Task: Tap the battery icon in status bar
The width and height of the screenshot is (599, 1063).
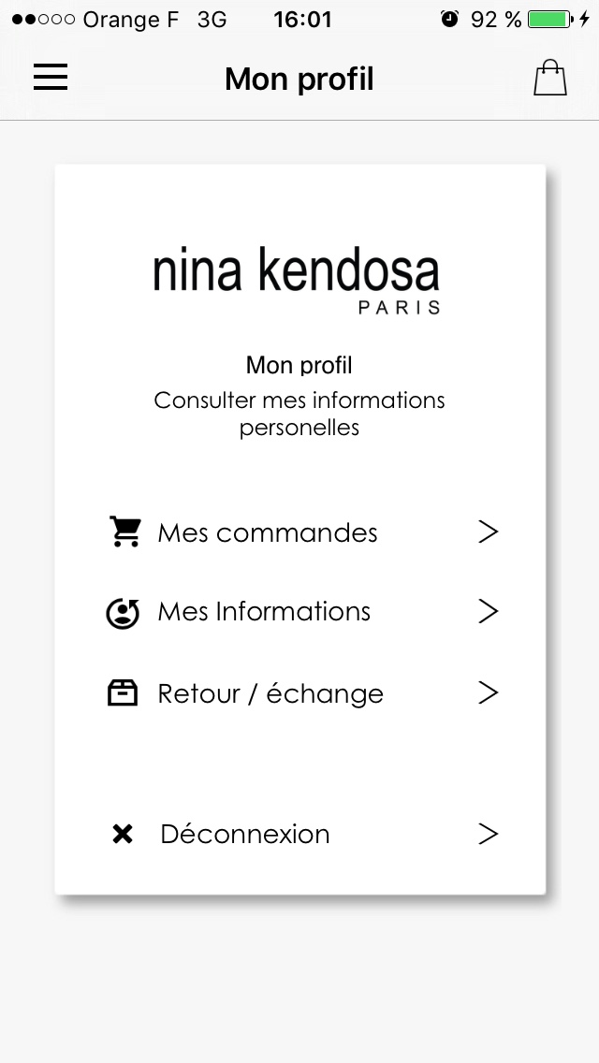Action: [549, 19]
